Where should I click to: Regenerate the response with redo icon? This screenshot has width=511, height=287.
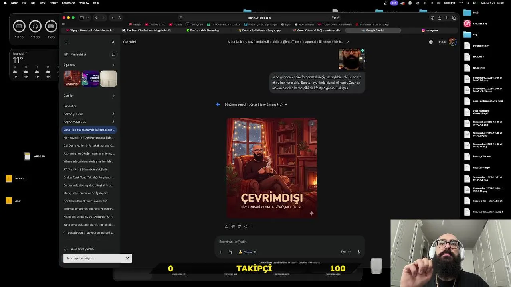click(239, 226)
